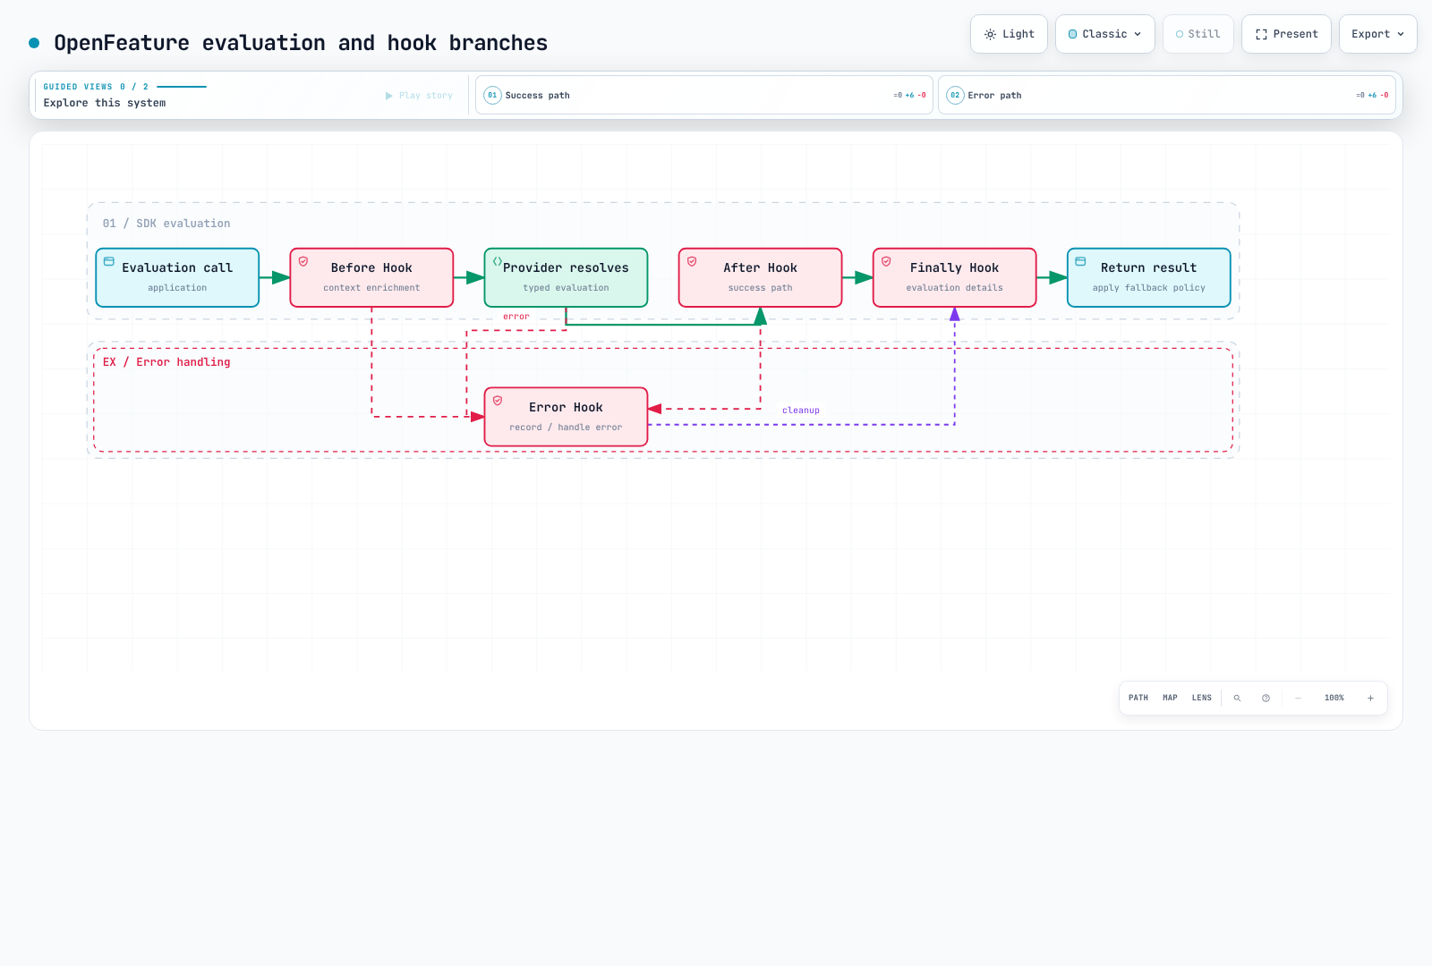Zoom out with the minus icon
The width and height of the screenshot is (1432, 966).
tap(1298, 698)
